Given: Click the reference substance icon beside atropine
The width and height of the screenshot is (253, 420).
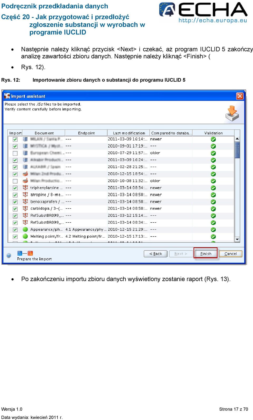Looking at the screenshot, I should click(x=25, y=194).
